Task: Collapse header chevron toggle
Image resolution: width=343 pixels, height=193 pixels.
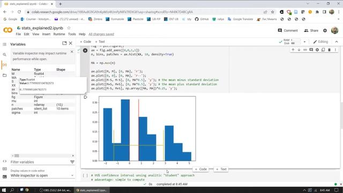Action: [337, 42]
